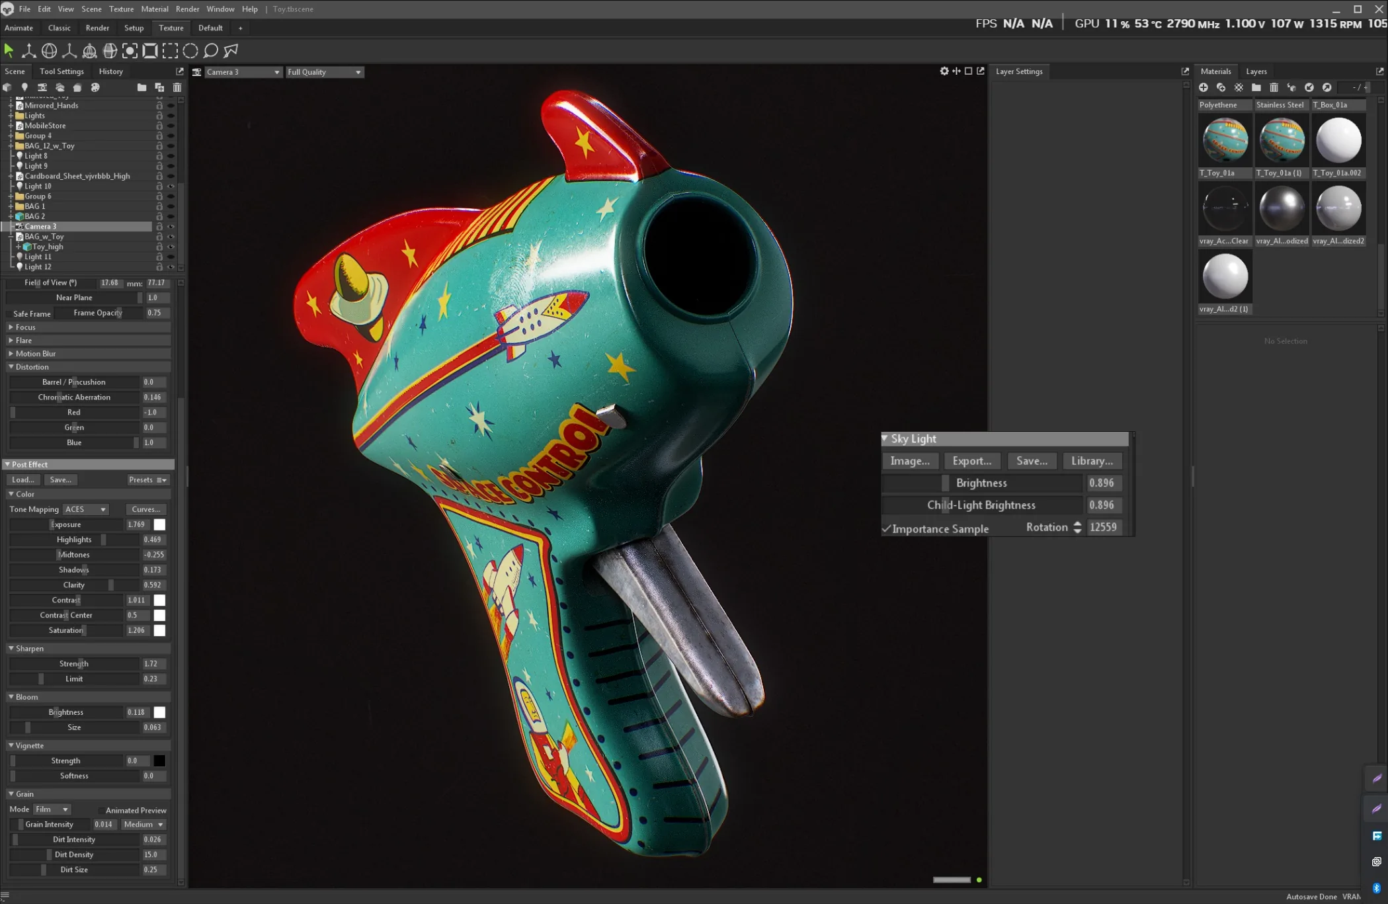Duplicate the selected scene object
The height and width of the screenshot is (904, 1388).
(x=159, y=87)
